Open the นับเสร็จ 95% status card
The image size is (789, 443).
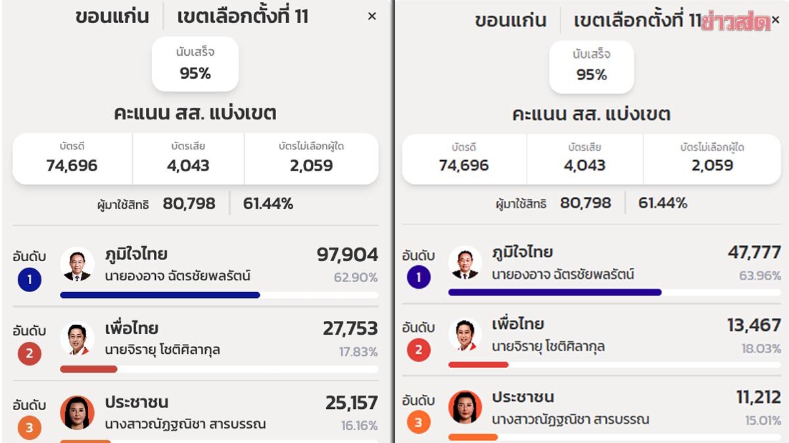pyautogui.click(x=195, y=63)
